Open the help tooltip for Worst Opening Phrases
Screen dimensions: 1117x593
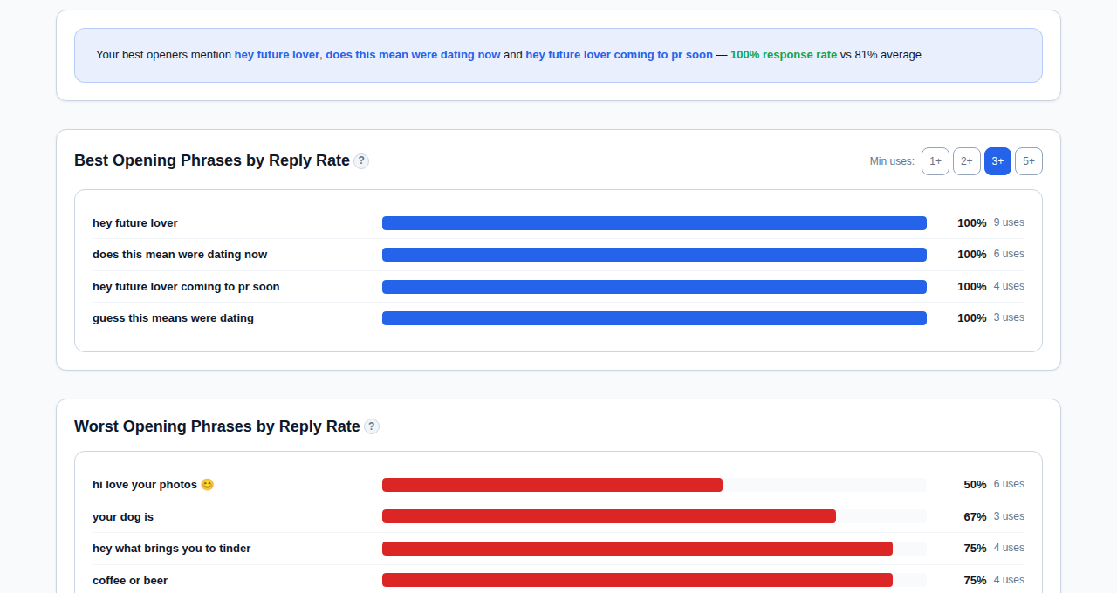(x=372, y=426)
